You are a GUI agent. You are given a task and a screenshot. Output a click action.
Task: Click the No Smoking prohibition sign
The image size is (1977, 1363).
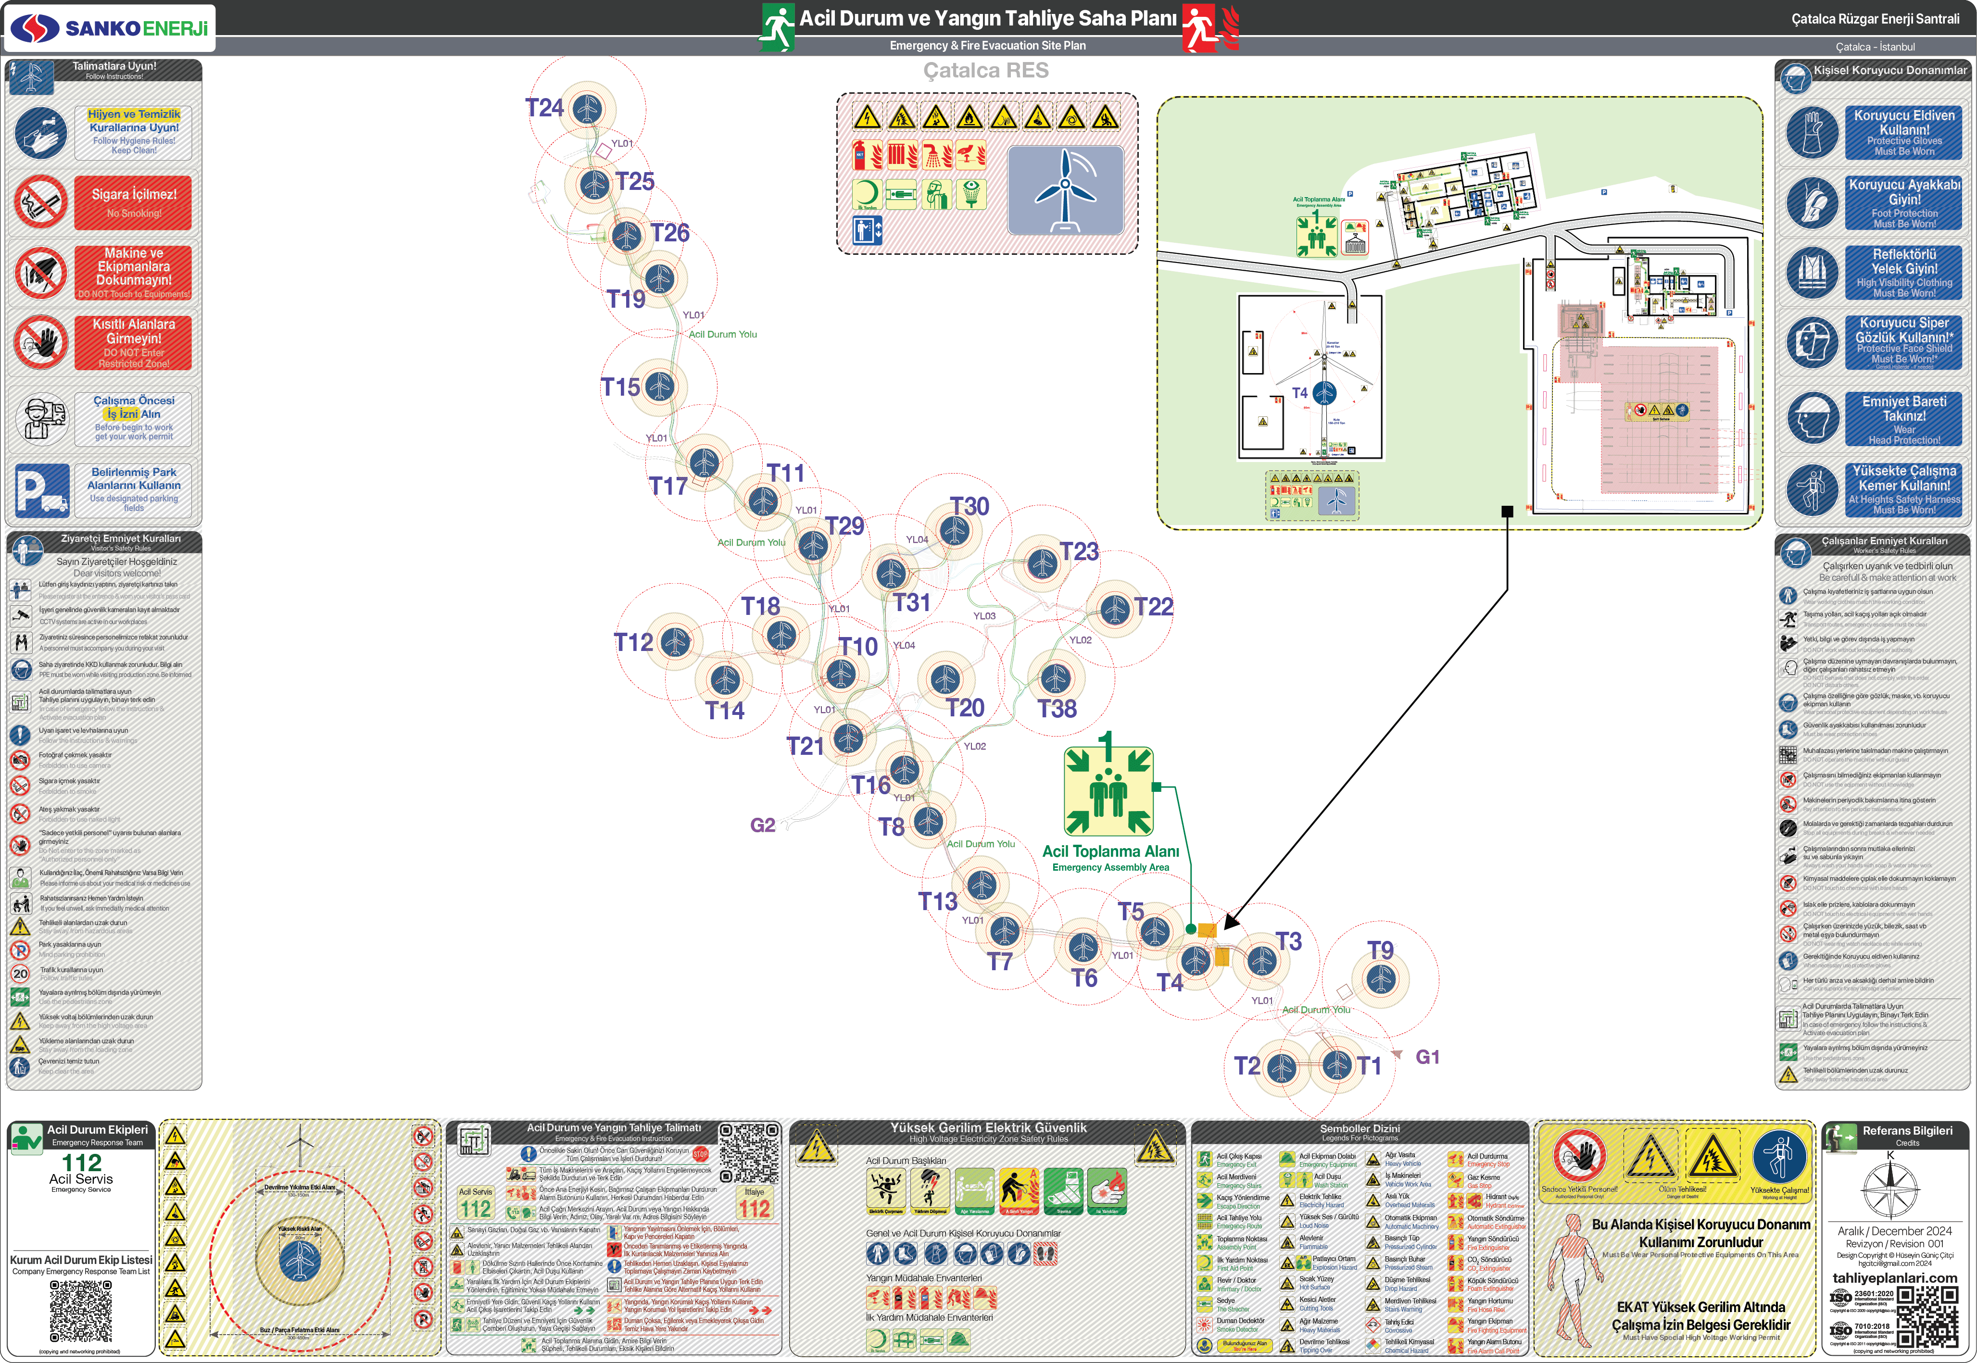[40, 202]
